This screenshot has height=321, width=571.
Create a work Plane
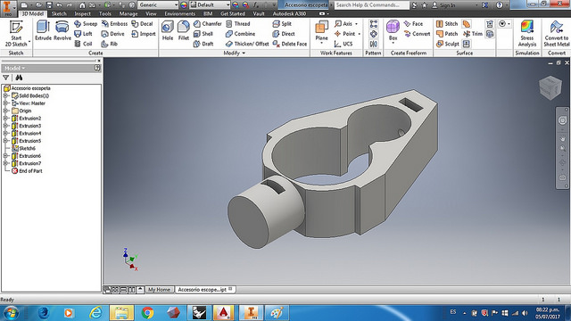321,32
